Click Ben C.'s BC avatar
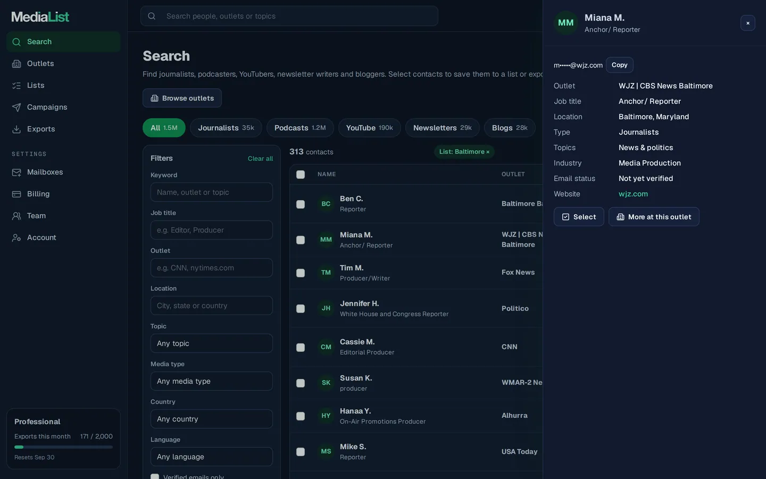 [326, 204]
